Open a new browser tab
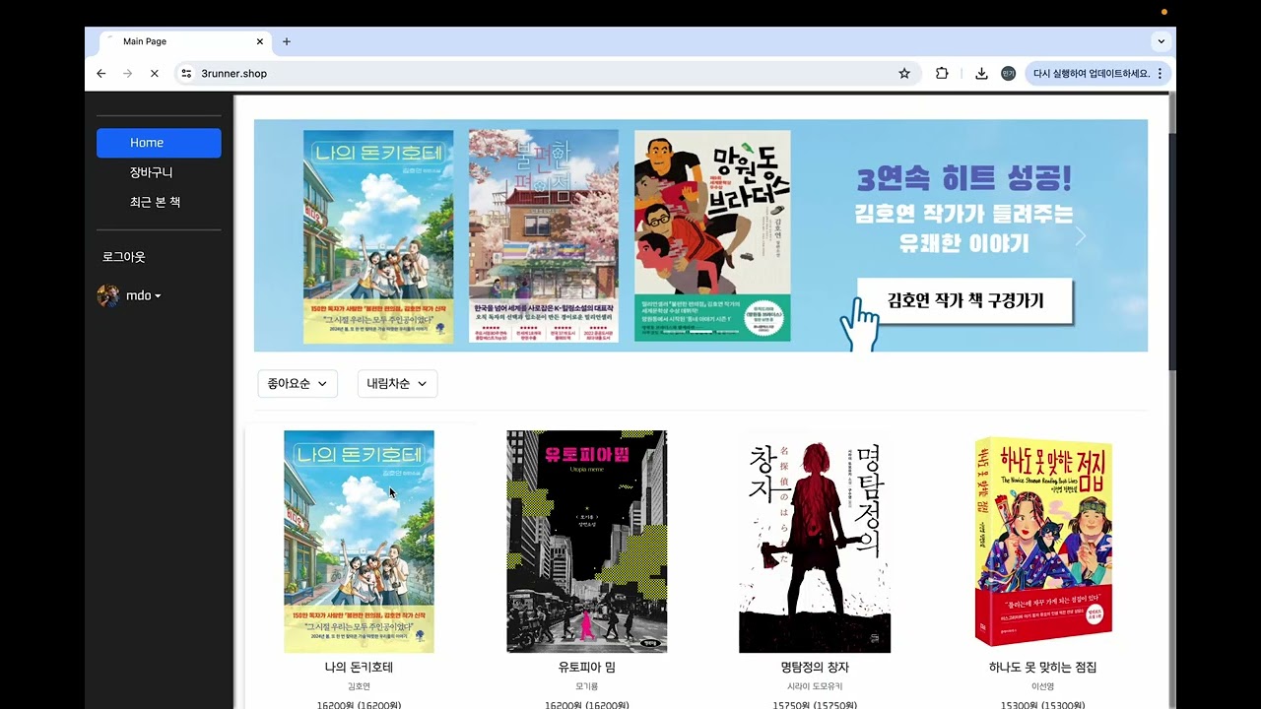 coord(287,41)
